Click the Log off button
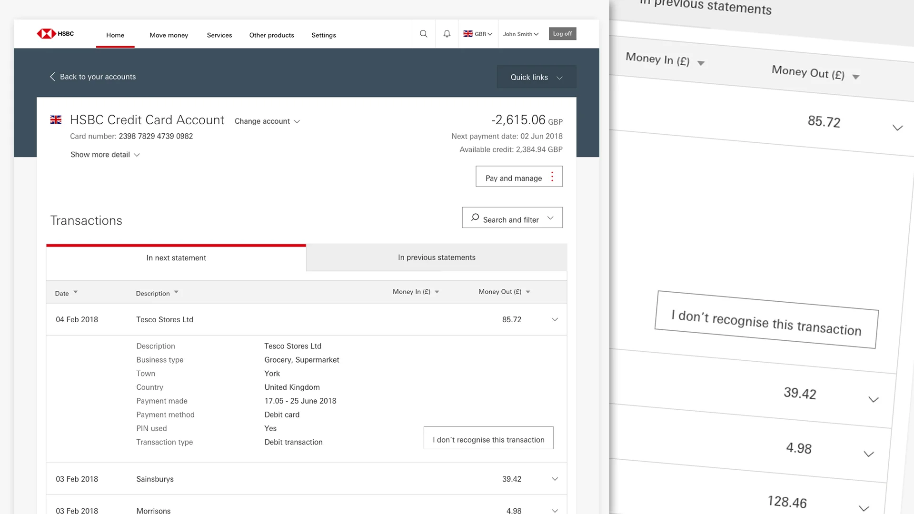This screenshot has height=514, width=914. pos(562,34)
